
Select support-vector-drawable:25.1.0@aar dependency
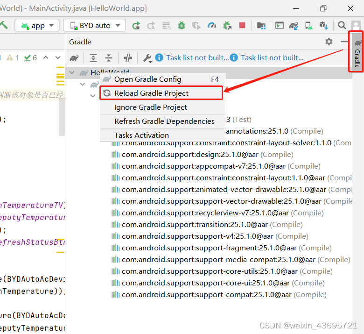tap(231, 201)
